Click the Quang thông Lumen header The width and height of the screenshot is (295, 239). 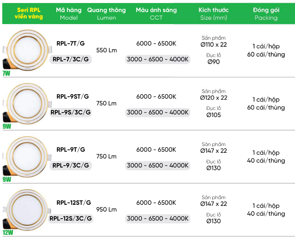point(106,14)
